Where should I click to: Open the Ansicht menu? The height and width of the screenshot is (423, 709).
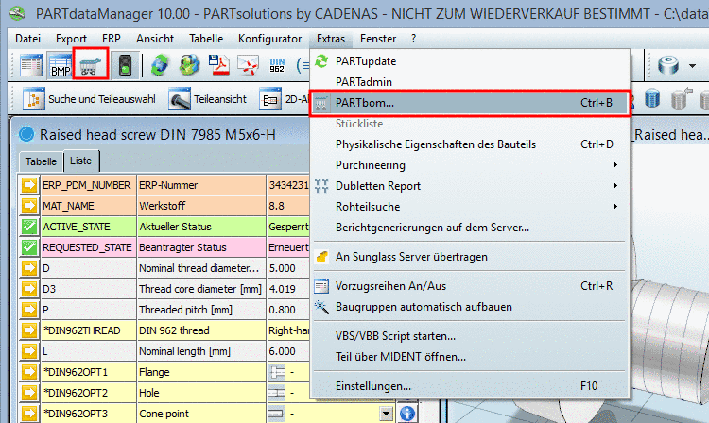[155, 39]
